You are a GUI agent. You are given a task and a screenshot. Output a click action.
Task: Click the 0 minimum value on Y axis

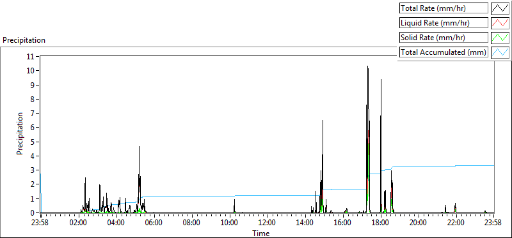pos(33,213)
